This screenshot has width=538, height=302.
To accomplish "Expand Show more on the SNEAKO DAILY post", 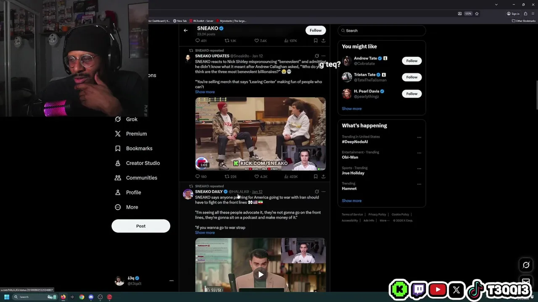I will click(x=205, y=233).
